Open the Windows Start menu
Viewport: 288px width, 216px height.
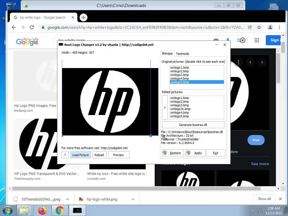(x=8, y=210)
